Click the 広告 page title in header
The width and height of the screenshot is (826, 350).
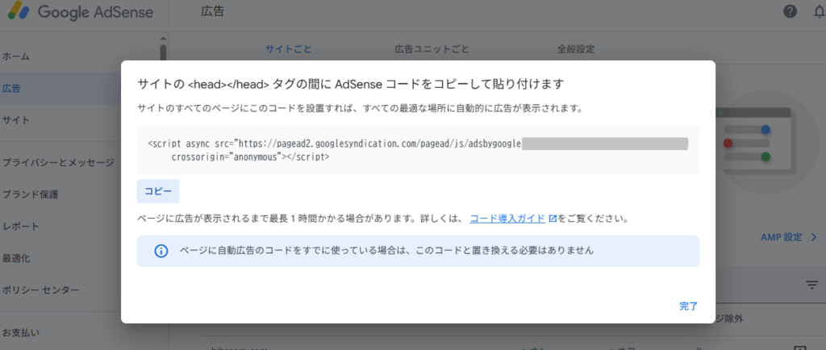point(212,11)
